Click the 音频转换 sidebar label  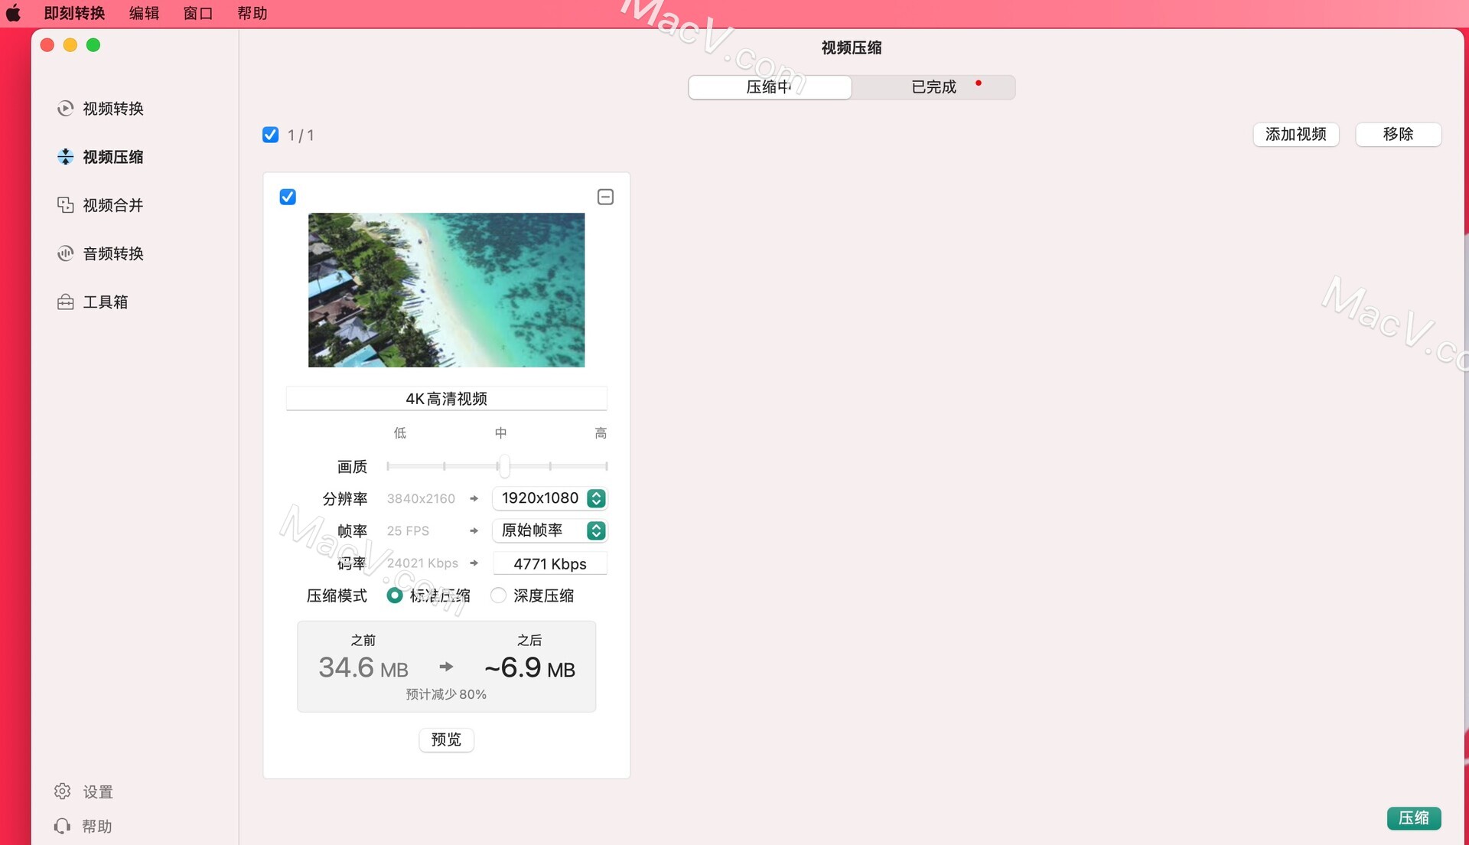coord(113,253)
